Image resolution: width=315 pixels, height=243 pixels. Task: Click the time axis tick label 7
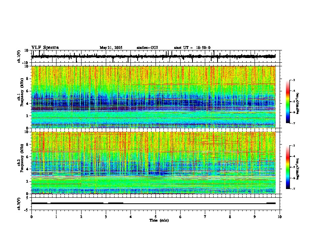(x=205, y=217)
